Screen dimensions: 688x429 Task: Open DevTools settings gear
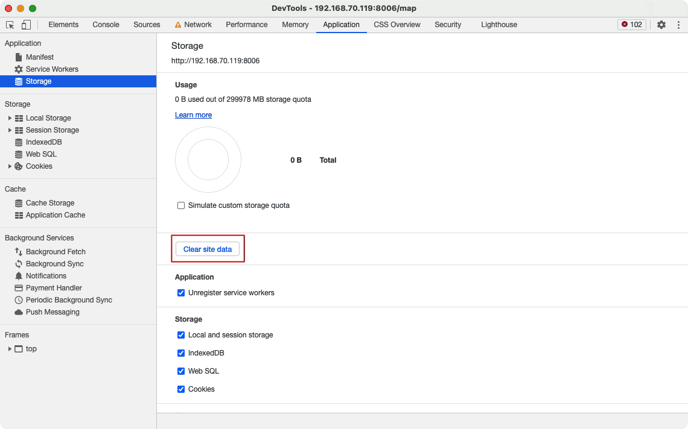[661, 25]
